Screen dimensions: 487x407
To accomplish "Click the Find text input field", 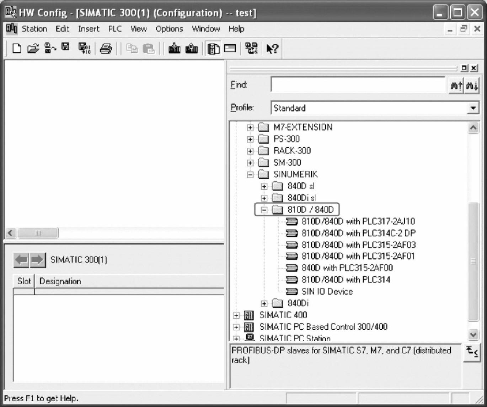I will pos(359,85).
